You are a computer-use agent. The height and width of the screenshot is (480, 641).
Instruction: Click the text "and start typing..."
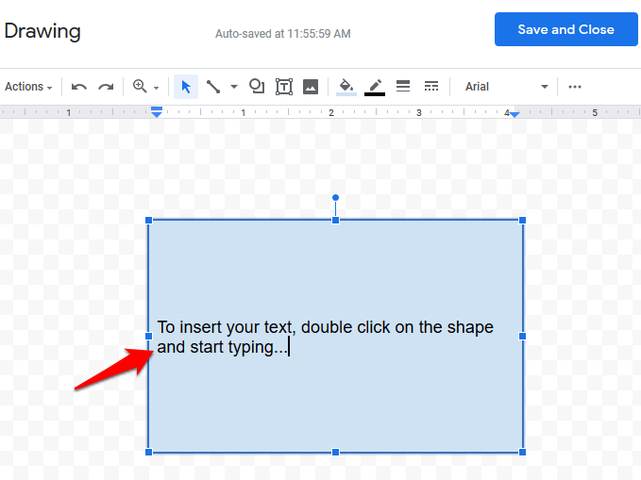223,347
